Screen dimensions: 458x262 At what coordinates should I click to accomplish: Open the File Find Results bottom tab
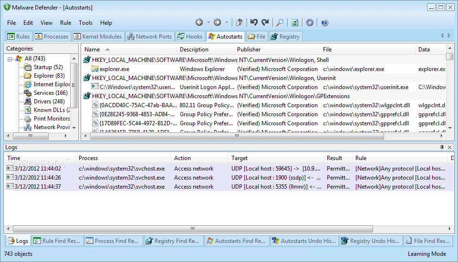428,241
